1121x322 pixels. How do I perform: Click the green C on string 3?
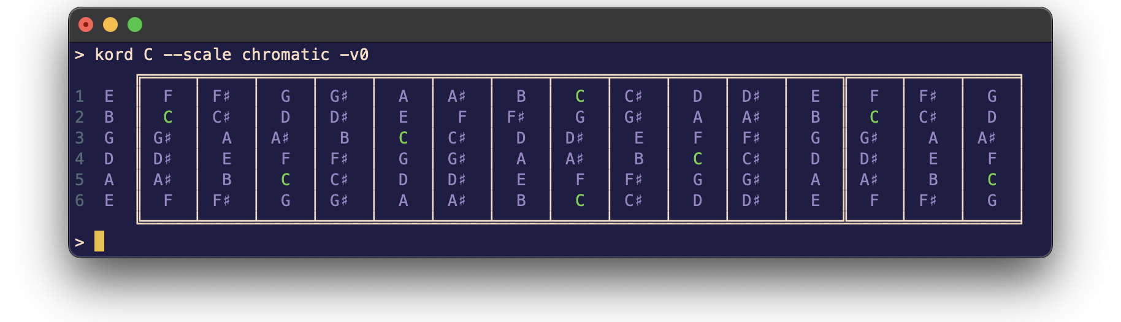404,138
